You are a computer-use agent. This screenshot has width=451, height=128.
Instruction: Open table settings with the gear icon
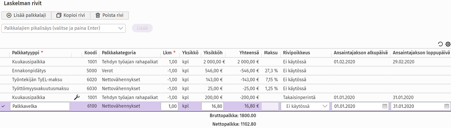[x=448, y=44]
